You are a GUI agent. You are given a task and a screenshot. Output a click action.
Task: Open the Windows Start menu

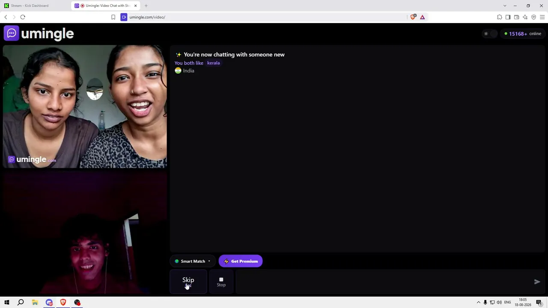(x=6, y=302)
